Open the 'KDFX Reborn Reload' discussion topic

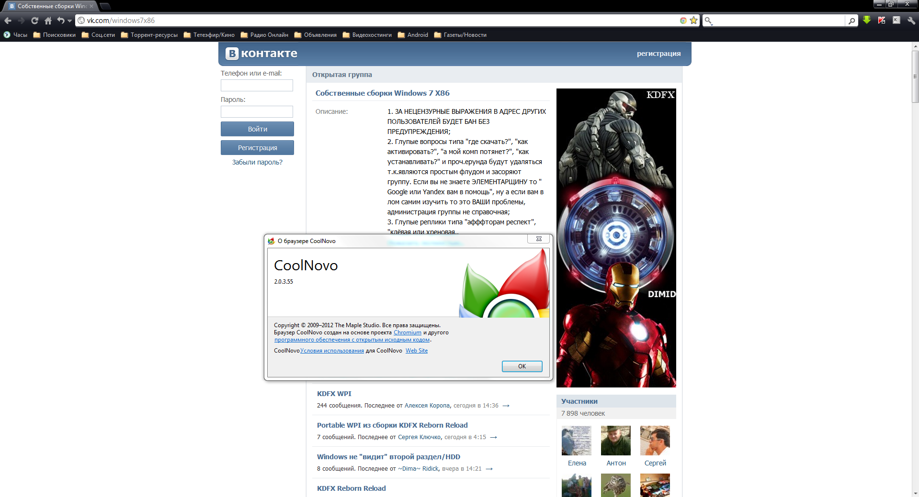pyautogui.click(x=351, y=488)
